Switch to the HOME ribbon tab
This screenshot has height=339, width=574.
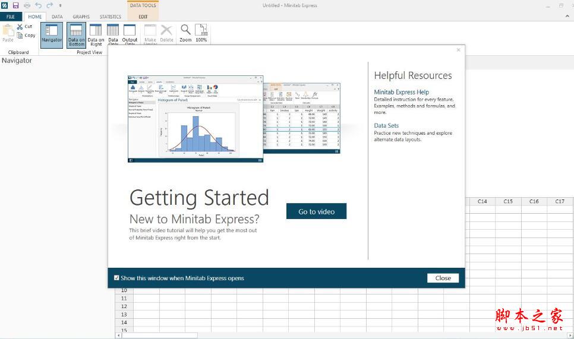coord(35,17)
